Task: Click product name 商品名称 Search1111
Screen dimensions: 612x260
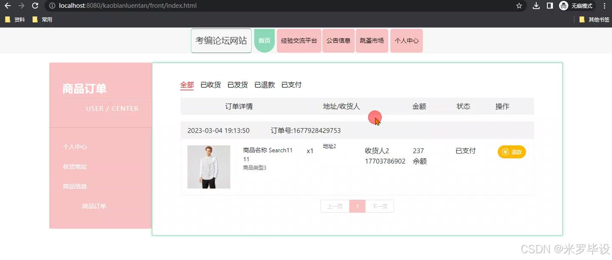Action: coord(268,155)
